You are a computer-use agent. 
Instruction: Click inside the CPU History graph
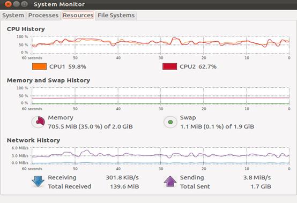tap(160, 45)
